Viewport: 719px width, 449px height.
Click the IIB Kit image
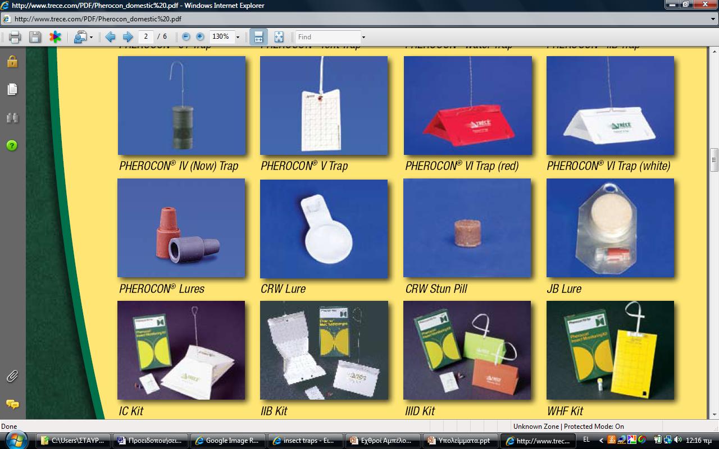pyautogui.click(x=324, y=350)
